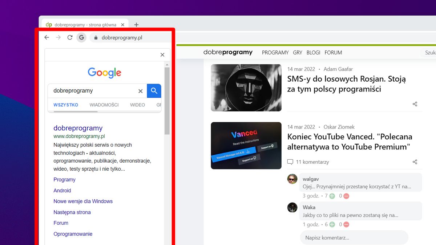Open comments via the speech bubble icon
436x245 pixels.
point(290,162)
